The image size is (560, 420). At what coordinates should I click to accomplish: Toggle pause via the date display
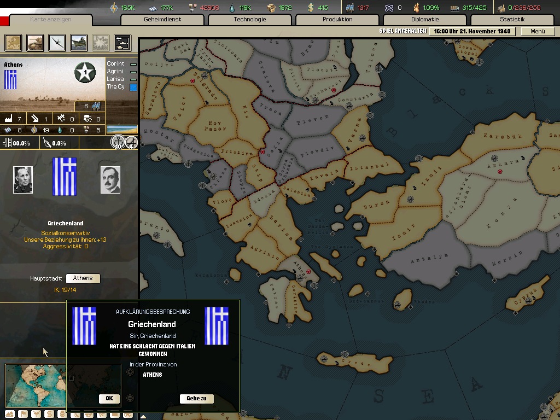tap(471, 31)
